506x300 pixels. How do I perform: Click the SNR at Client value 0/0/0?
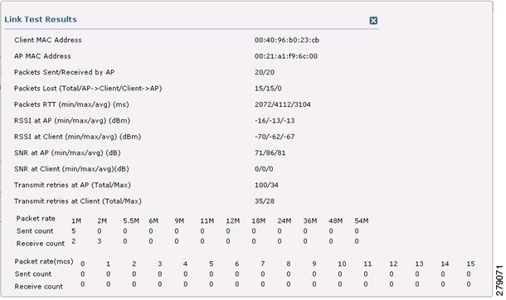(264, 169)
